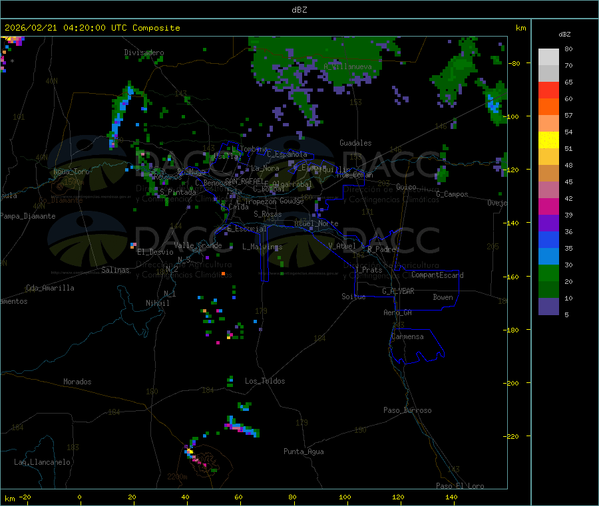This screenshot has height=506, width=599.
Task: Click the Salinas location label
Action: [x=115, y=270]
